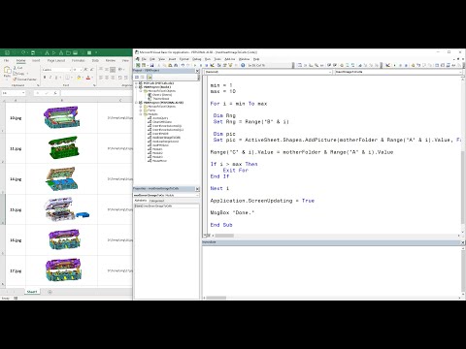Click View Code icon in Project panel
Viewport: 466px width, 349px height.
[137, 77]
